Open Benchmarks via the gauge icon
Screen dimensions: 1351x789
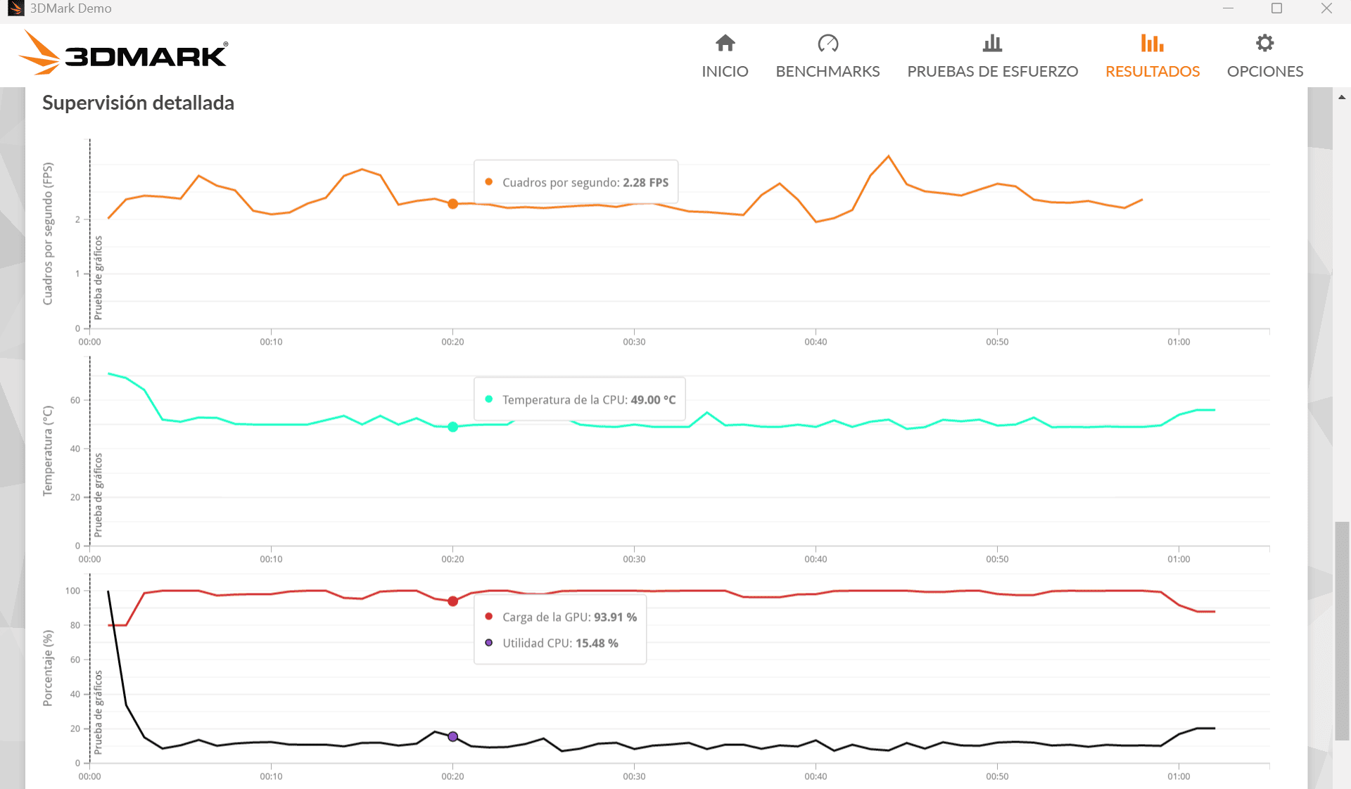(x=827, y=44)
